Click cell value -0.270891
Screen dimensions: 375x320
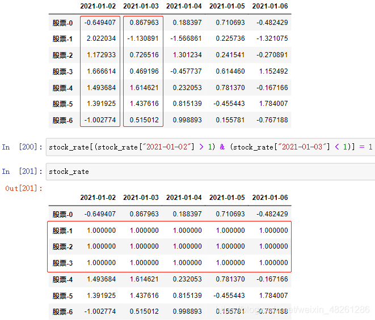pyautogui.click(x=272, y=55)
